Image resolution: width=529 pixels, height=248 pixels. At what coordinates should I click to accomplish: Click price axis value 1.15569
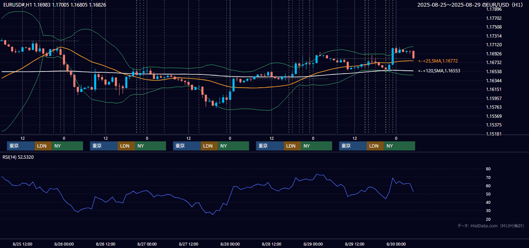(x=493, y=116)
